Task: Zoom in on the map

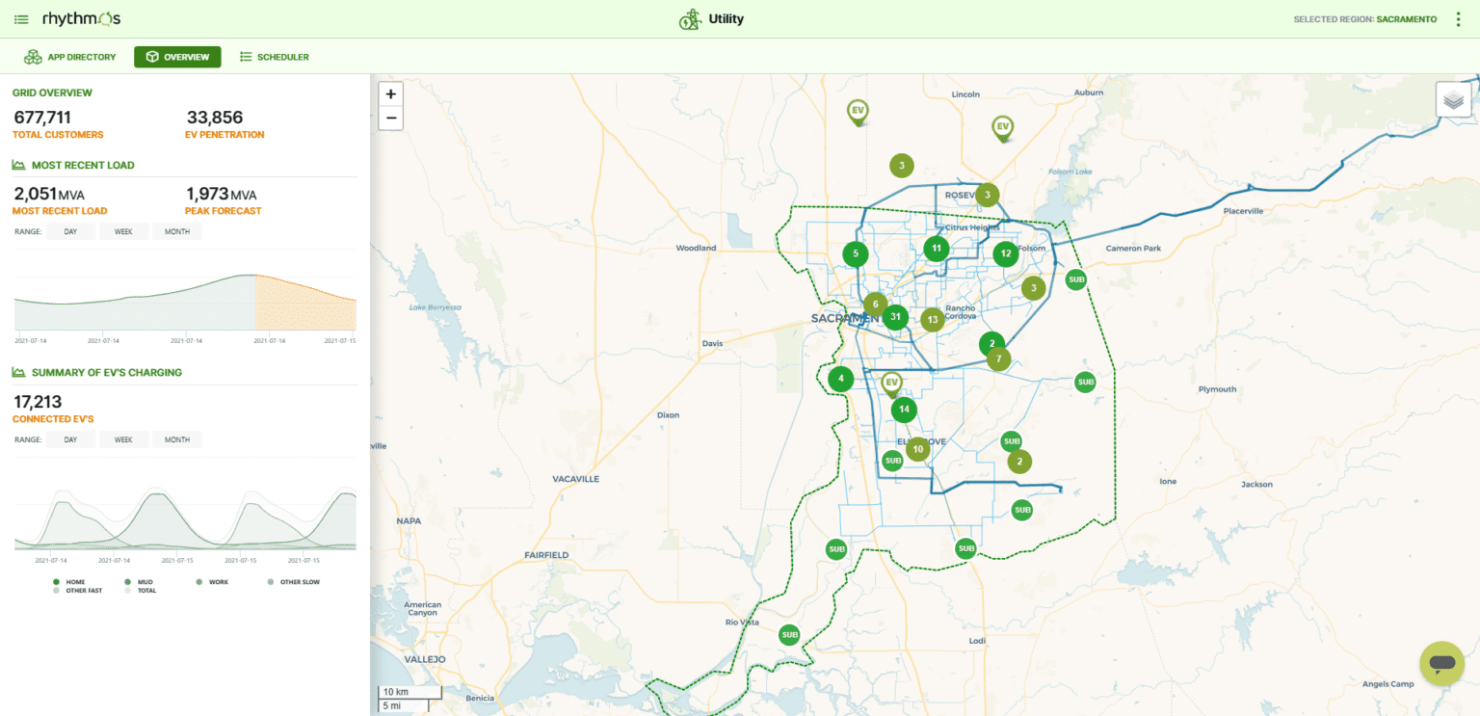Action: pyautogui.click(x=390, y=94)
